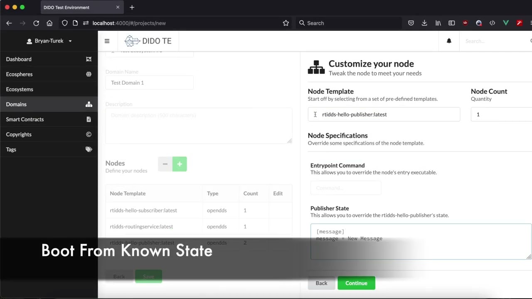Click the browser Search box

click(349, 23)
